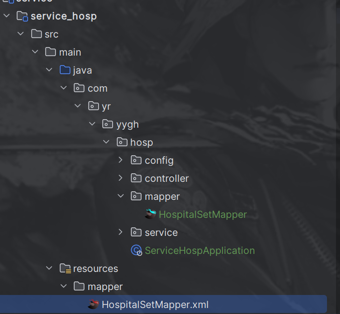Open the HospitalSetMapper.xml file
340x314 pixels.
155,304
